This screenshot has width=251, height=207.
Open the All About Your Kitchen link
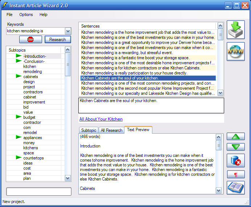[x=101, y=119]
